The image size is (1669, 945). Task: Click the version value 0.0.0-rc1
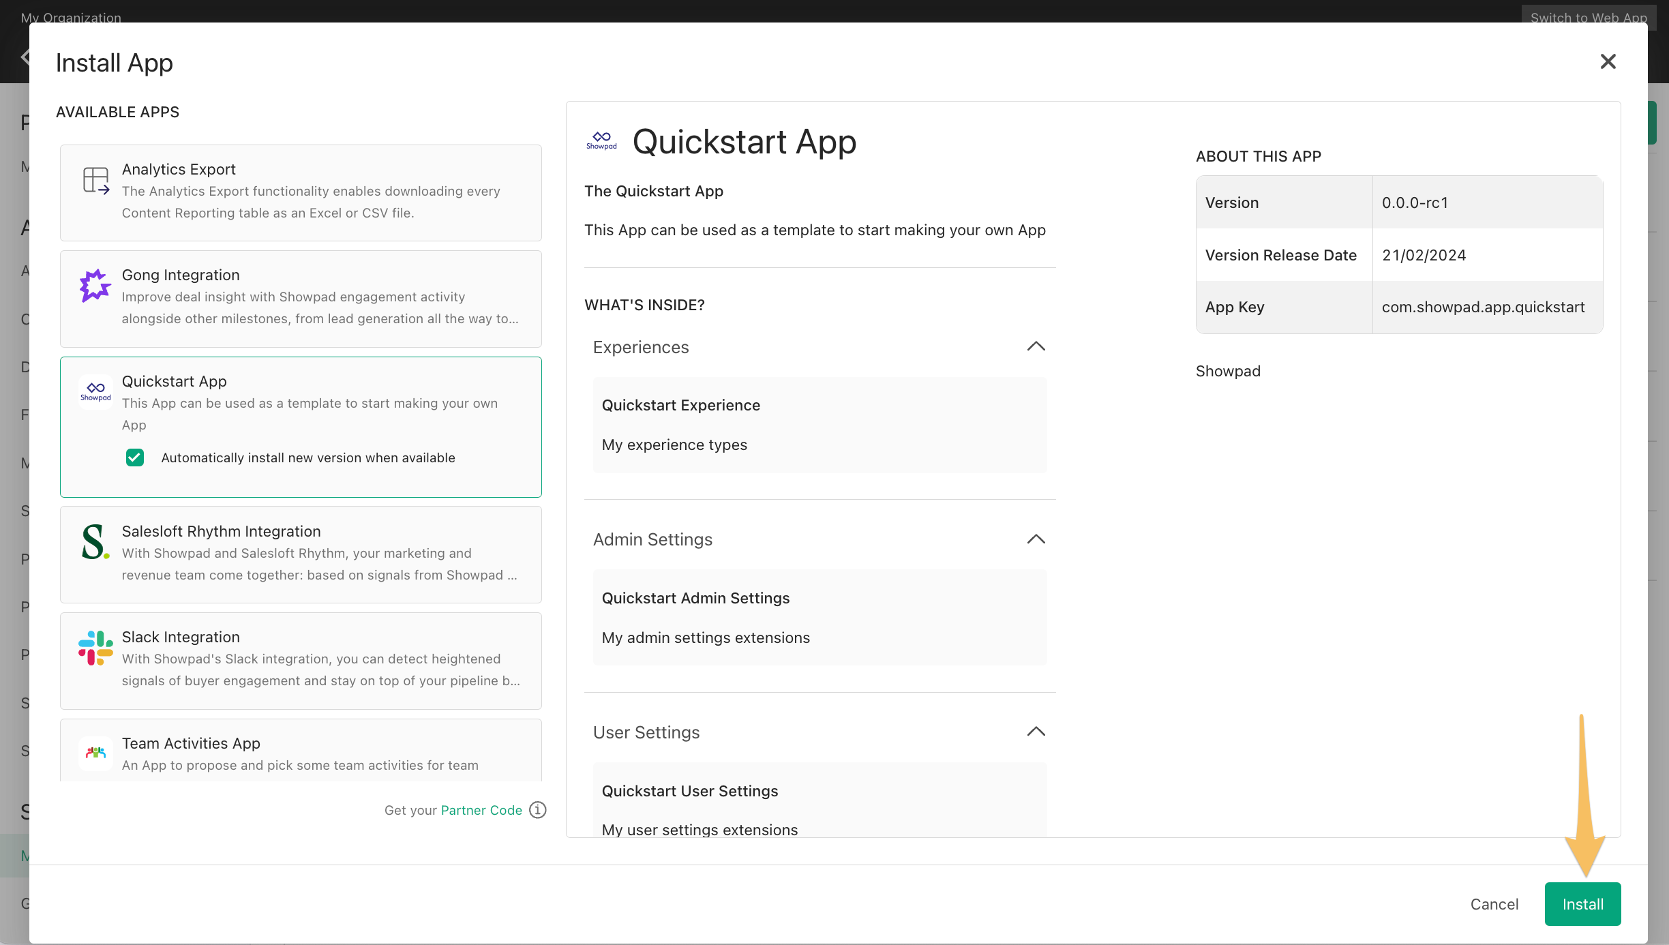click(x=1415, y=202)
